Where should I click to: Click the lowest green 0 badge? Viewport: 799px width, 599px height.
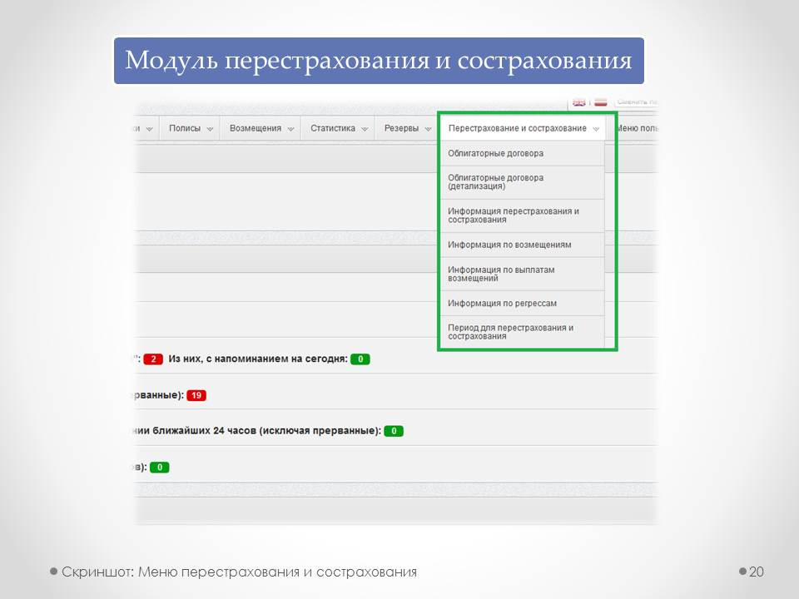tap(160, 467)
